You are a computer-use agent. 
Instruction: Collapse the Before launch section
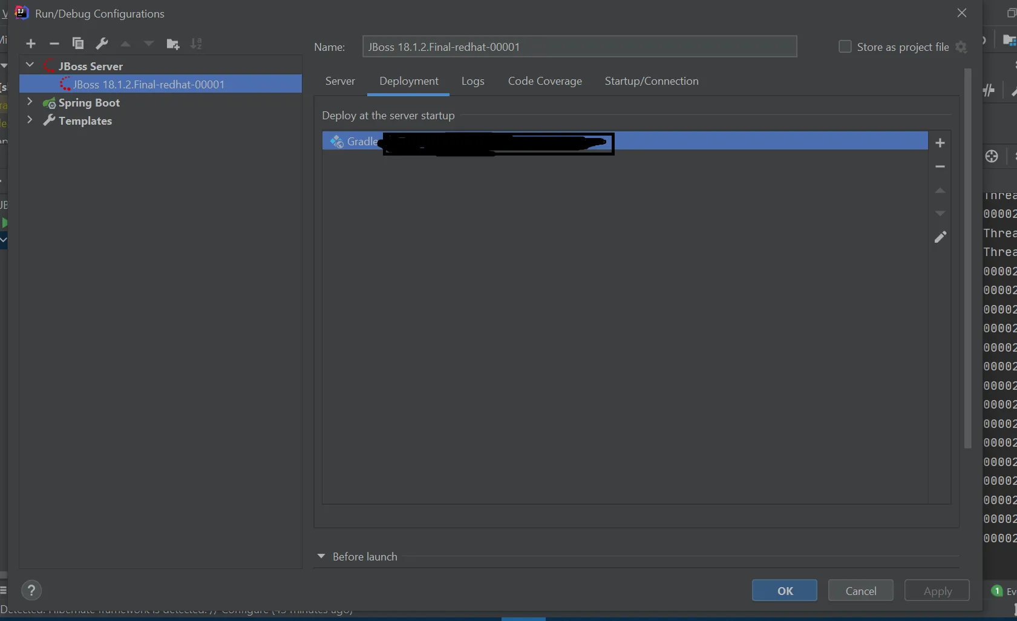[x=322, y=556]
